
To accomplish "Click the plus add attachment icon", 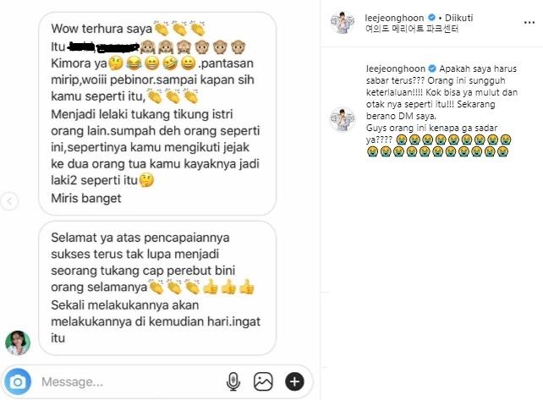I will [x=294, y=381].
